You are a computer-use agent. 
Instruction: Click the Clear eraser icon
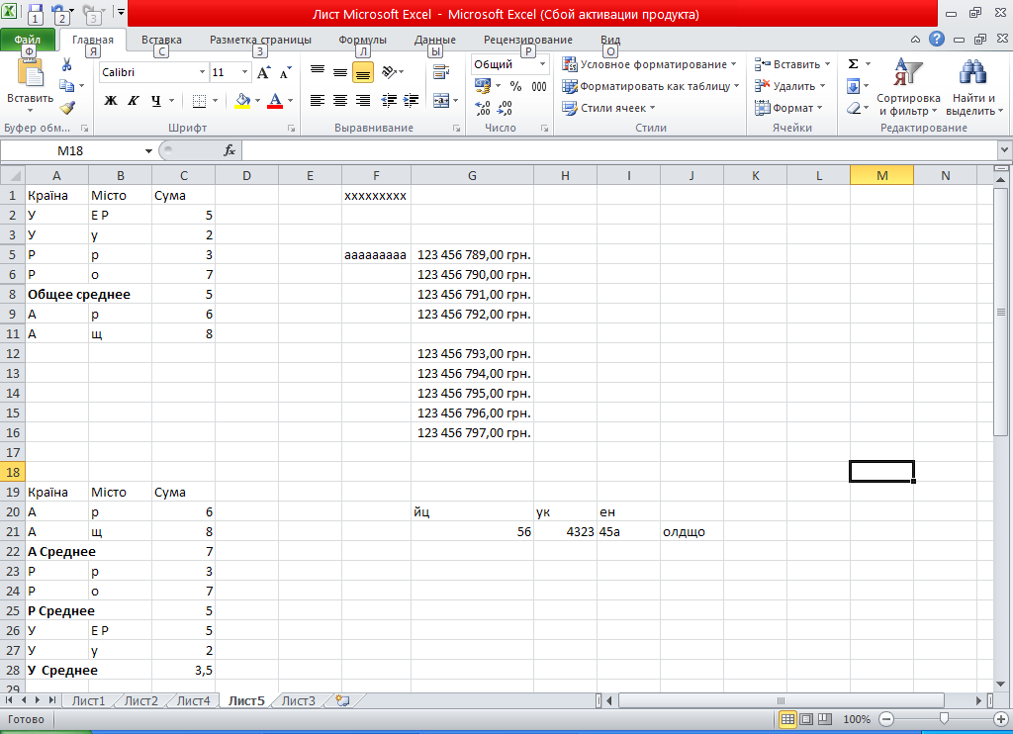[x=853, y=108]
